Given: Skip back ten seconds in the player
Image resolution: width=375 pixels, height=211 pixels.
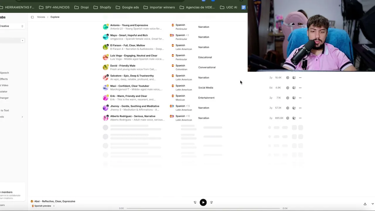Looking at the screenshot, I should 195,203.
